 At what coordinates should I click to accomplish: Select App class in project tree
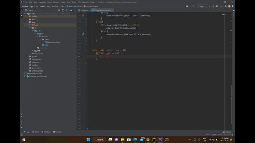(x=45, y=45)
